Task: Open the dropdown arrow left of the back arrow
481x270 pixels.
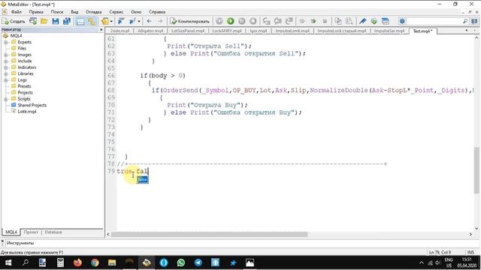Action: pos(139,21)
